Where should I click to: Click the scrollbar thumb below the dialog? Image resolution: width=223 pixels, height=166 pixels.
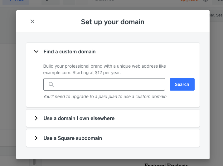pyautogui.click(x=34, y=162)
